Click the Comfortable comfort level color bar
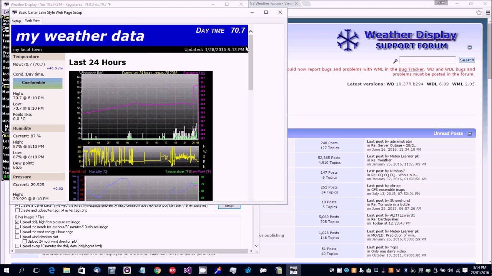This screenshot has height=276, width=492. (x=38, y=83)
